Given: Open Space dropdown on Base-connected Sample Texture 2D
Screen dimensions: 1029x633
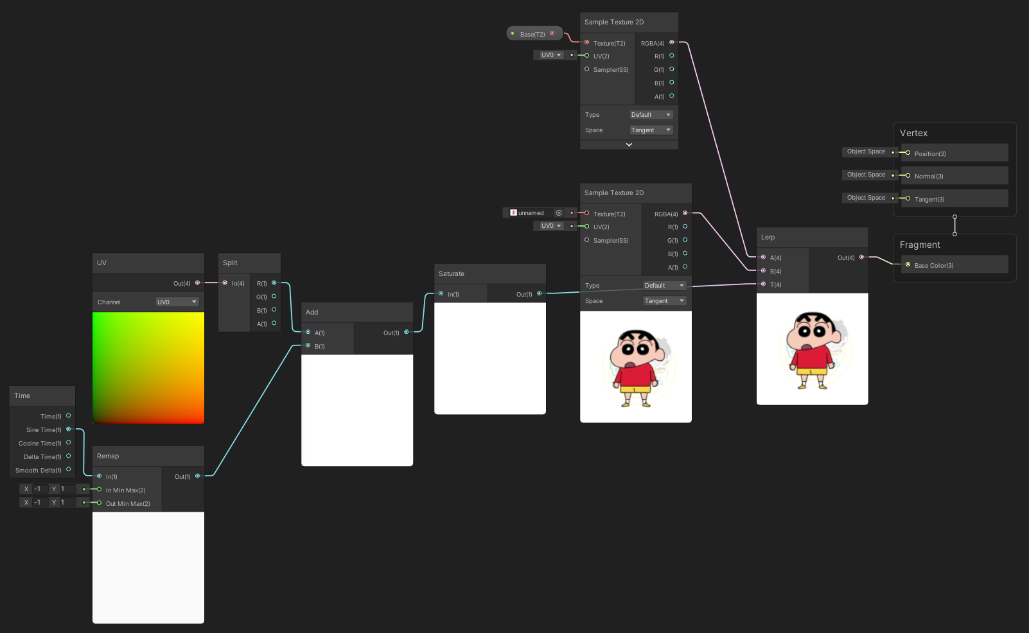Looking at the screenshot, I should click(x=651, y=130).
